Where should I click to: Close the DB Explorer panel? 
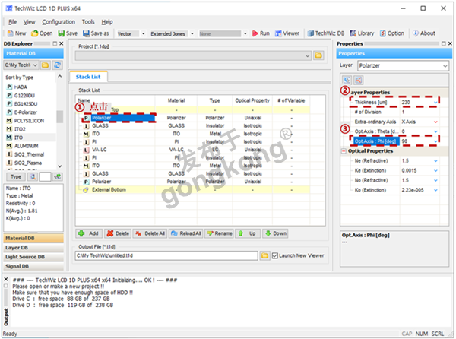(61, 43)
